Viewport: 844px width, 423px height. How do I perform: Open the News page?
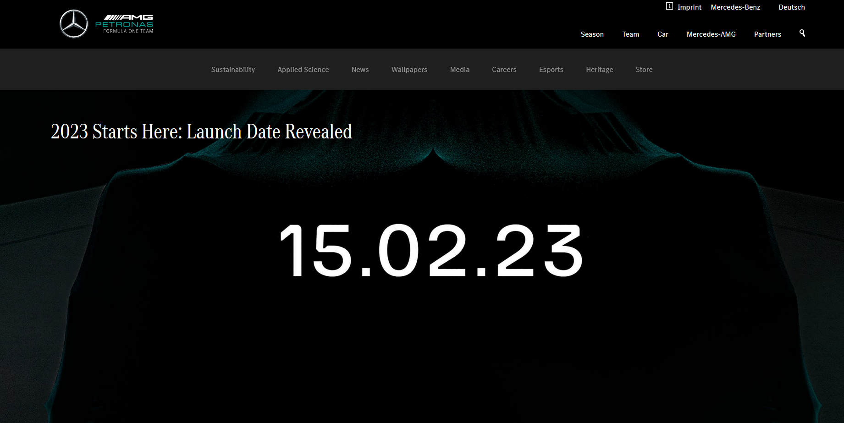click(x=360, y=70)
